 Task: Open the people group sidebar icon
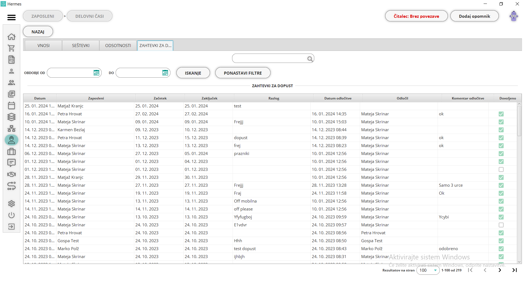(x=12, y=83)
